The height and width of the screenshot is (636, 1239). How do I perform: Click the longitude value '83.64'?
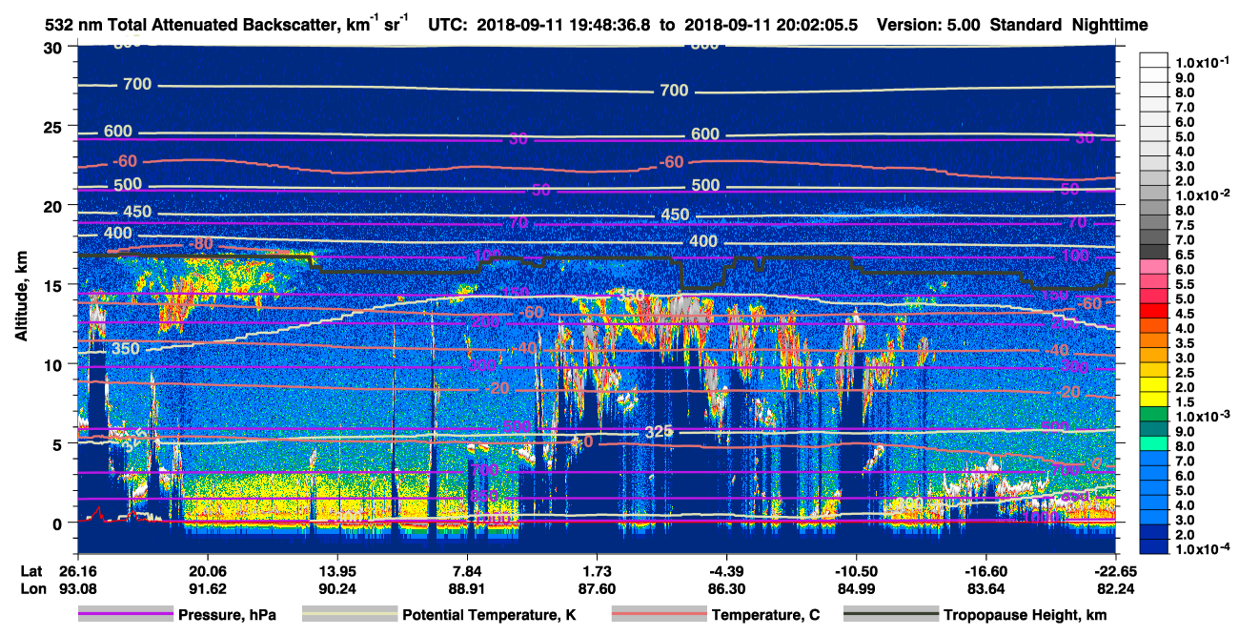pyautogui.click(x=985, y=588)
